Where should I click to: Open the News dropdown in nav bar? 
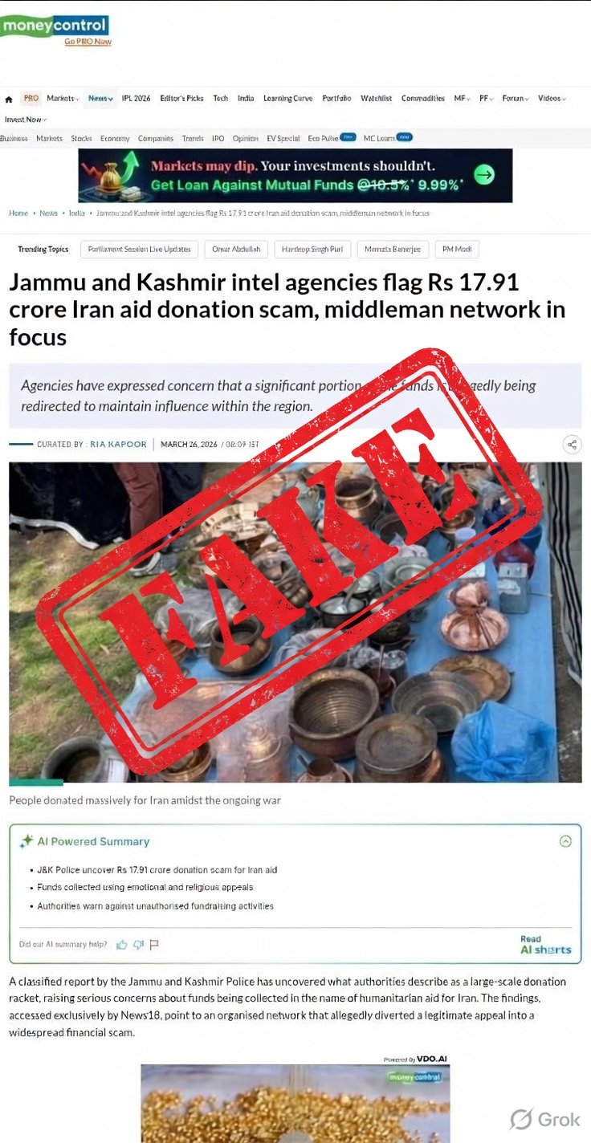pyautogui.click(x=100, y=99)
